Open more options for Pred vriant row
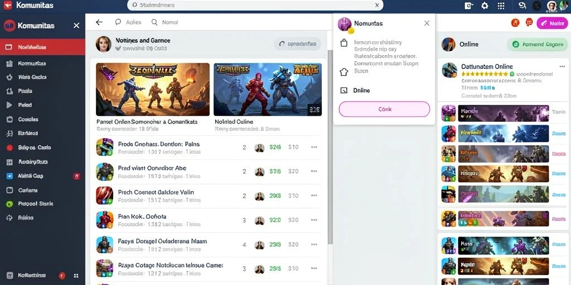 [x=314, y=171]
